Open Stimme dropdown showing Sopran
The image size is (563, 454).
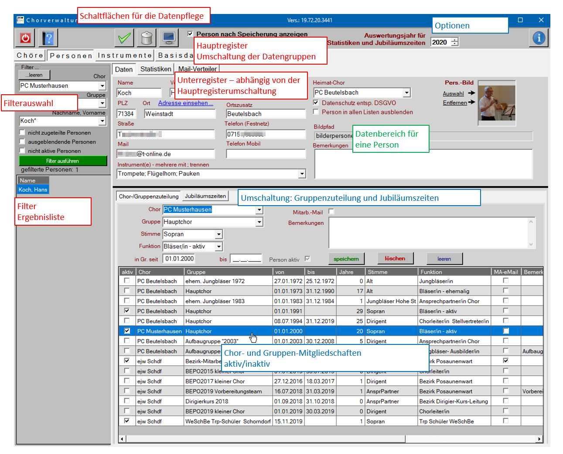pos(218,234)
